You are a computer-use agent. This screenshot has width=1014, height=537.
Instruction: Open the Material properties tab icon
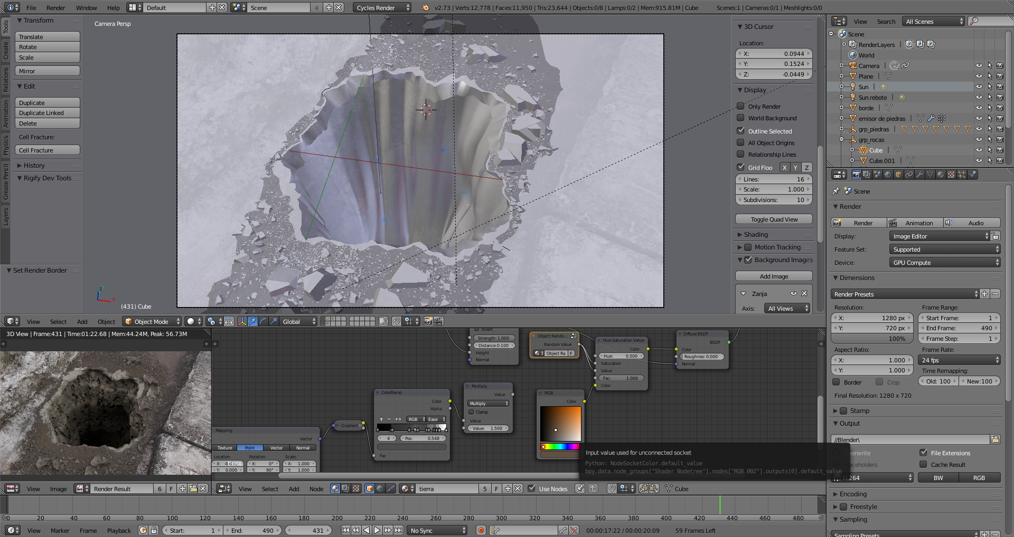941,175
